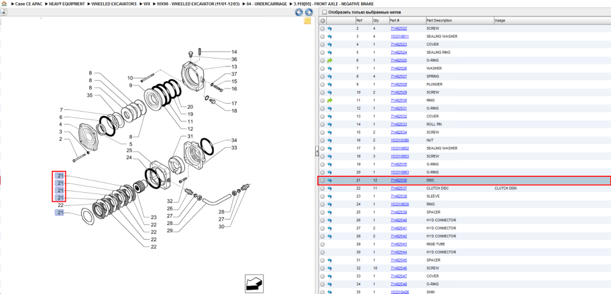Go to the catalog home icon
The height and width of the screenshot is (294, 611).
coord(4,4)
